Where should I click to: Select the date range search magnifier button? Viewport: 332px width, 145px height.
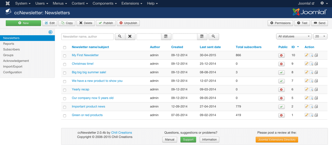[x=214, y=37]
